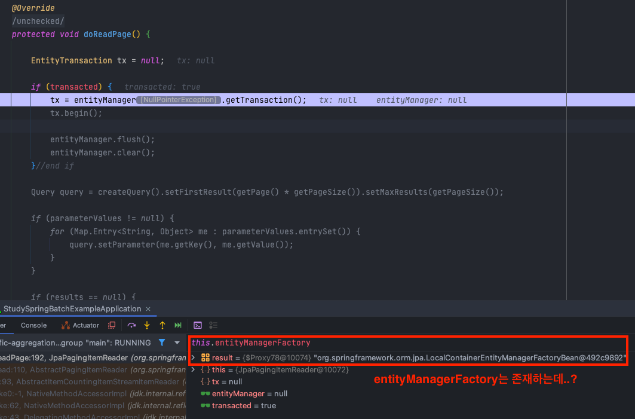Select the invoke:62 NativeMethodAccessorImpl frame
The image size is (635, 419).
(x=93, y=405)
